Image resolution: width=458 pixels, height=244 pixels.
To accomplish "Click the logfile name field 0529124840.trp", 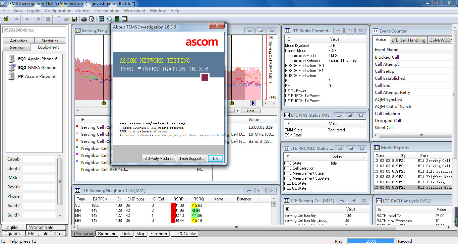I will pos(35,30).
